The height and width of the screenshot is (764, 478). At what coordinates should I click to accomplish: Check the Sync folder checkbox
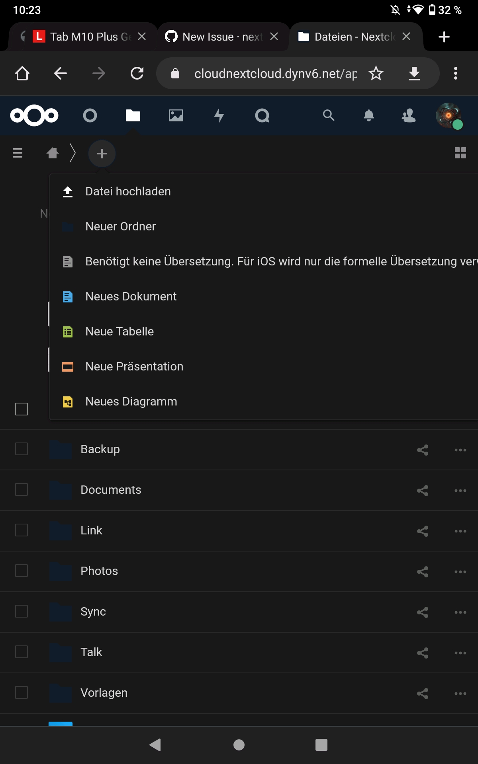coord(22,611)
